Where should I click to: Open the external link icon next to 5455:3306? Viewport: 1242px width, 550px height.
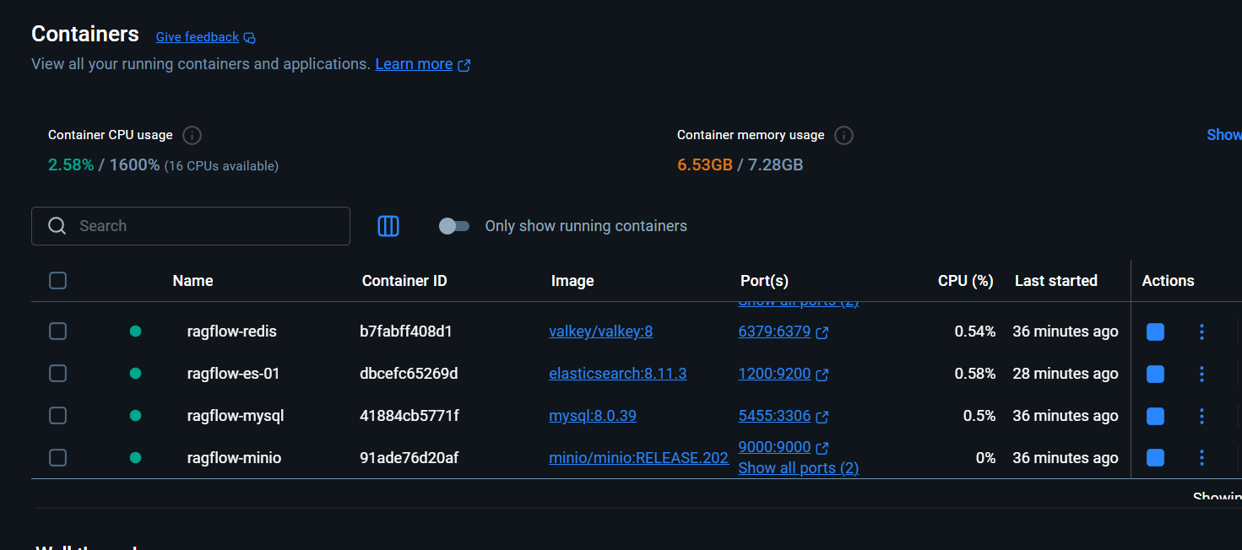[x=822, y=417]
